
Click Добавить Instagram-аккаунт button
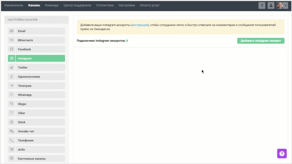(261, 41)
